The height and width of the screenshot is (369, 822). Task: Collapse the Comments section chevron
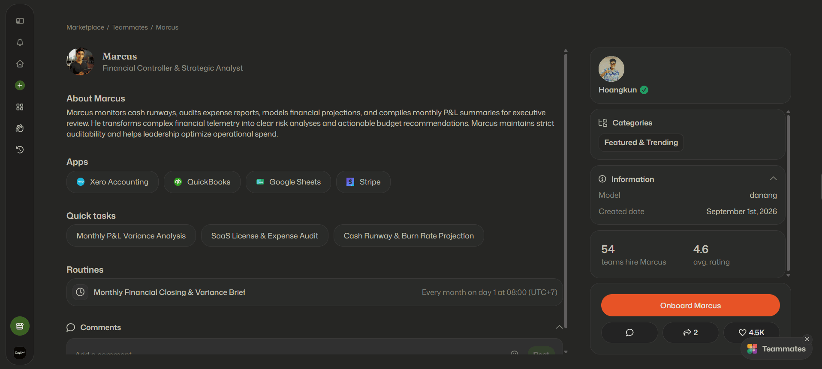pyautogui.click(x=559, y=327)
